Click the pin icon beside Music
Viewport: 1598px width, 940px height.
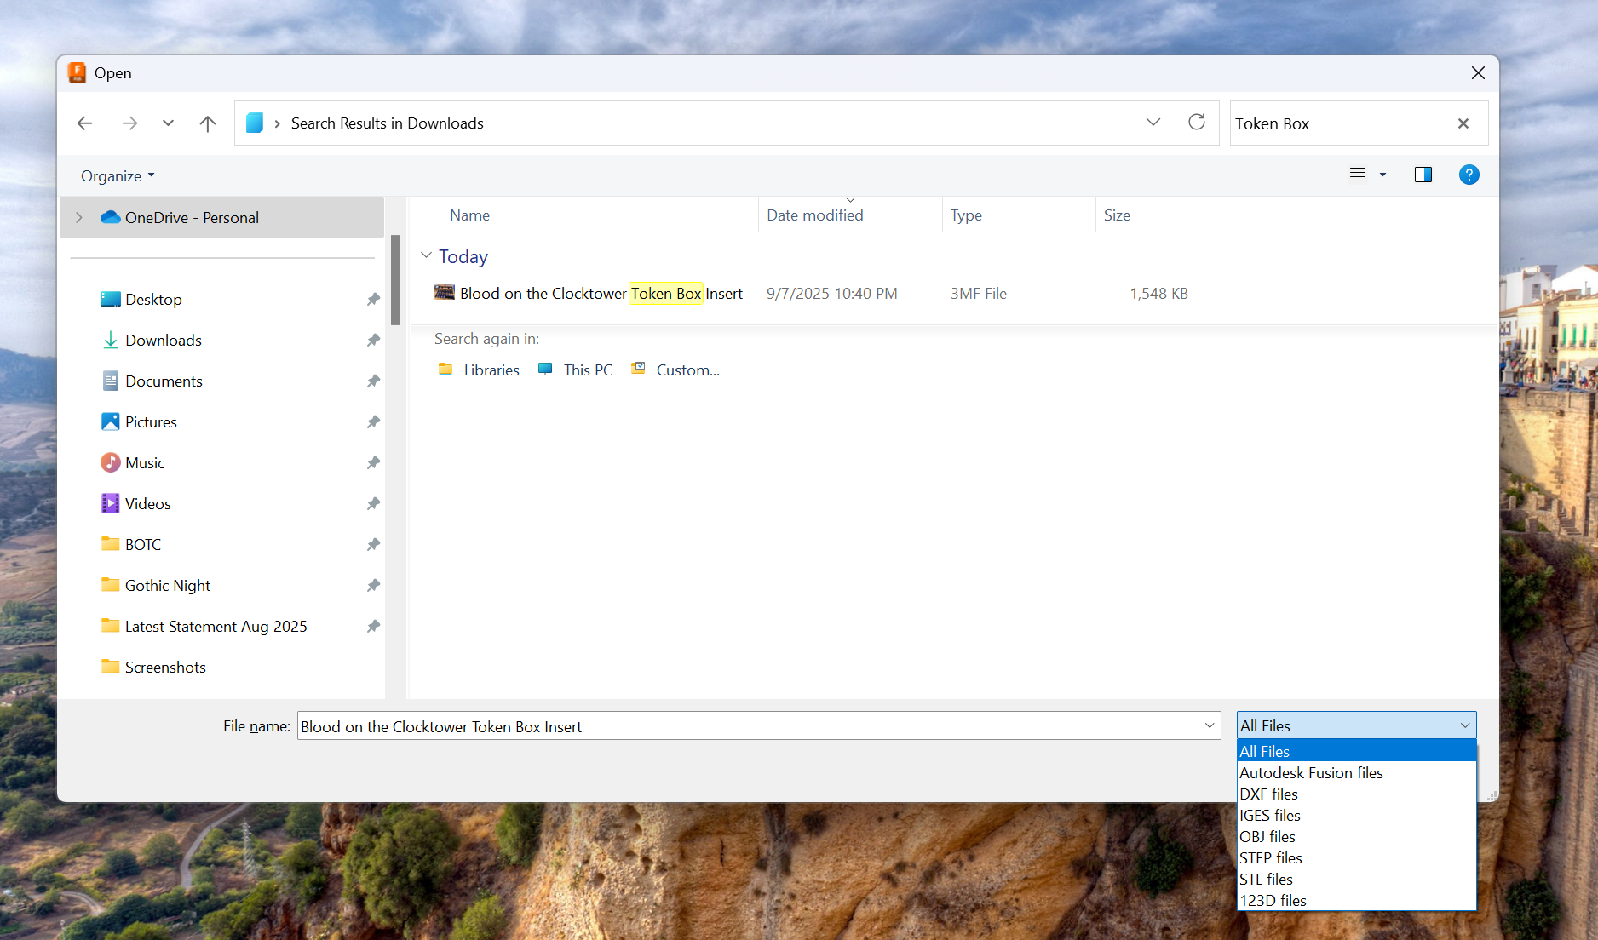(373, 463)
